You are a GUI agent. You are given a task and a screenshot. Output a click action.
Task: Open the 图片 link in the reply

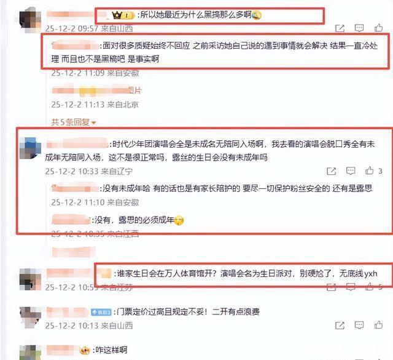(x=135, y=90)
